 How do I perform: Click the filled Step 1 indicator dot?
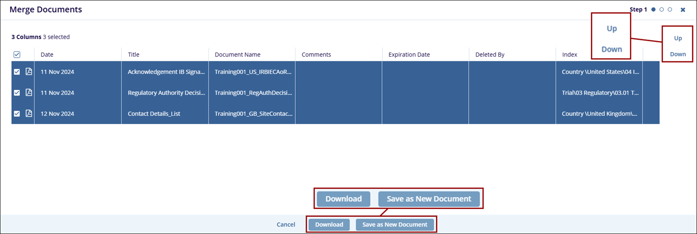[x=654, y=9]
